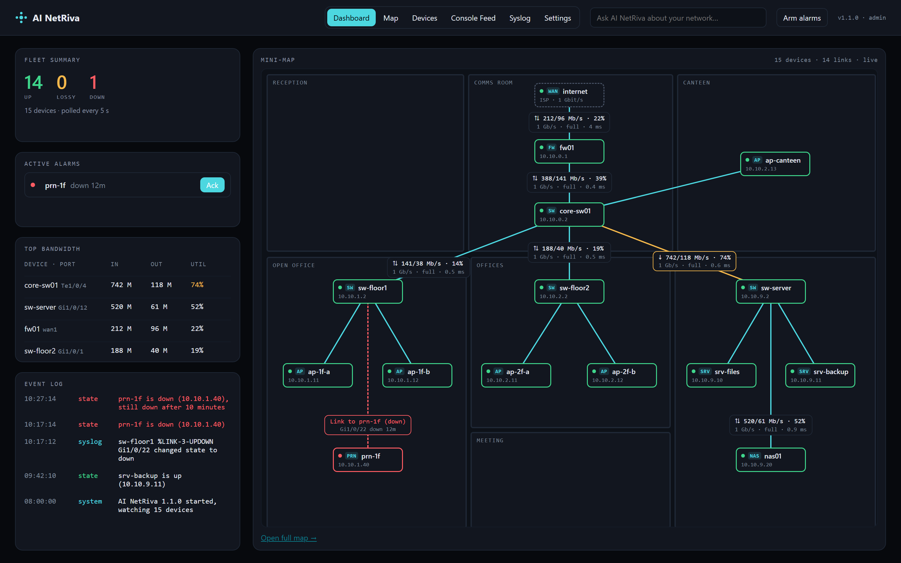901x563 pixels.
Task: Click the 10:17:12 syslog LINK-3-UPDOWN event
Action: tap(127, 450)
